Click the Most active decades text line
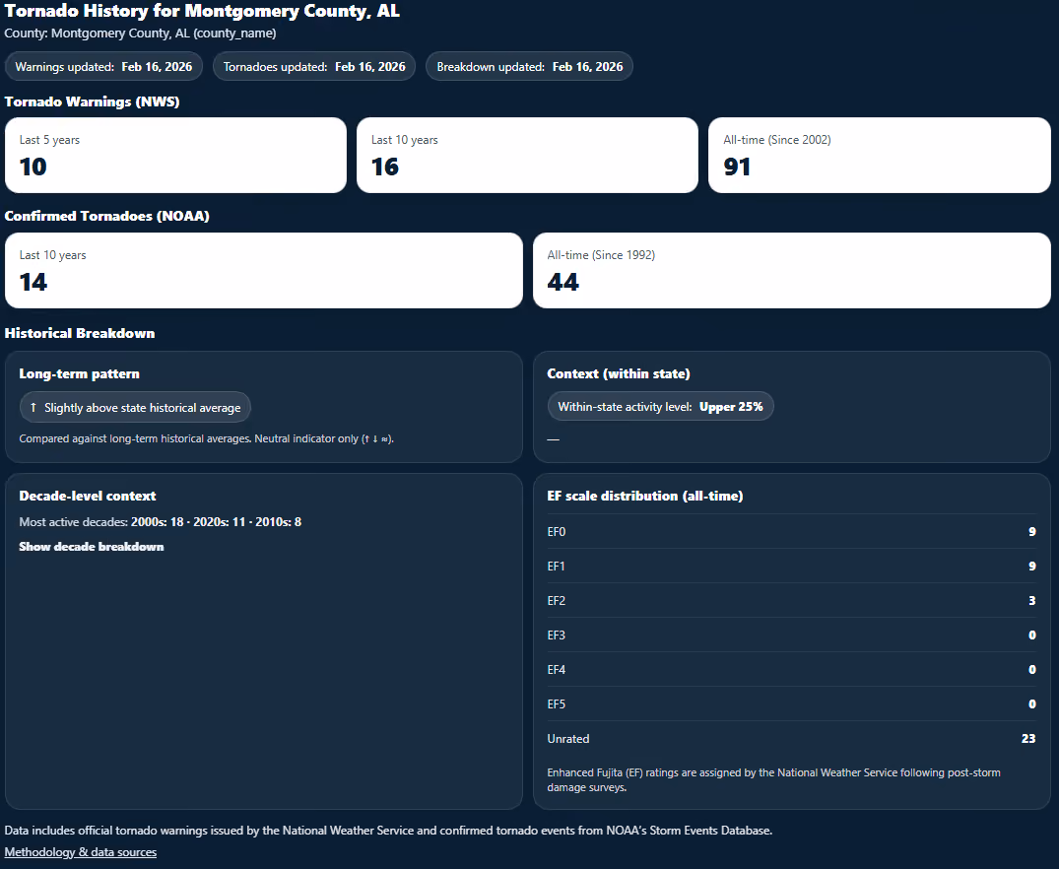 [x=160, y=521]
